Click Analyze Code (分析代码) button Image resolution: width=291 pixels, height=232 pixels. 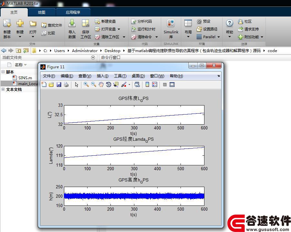pos(141,21)
